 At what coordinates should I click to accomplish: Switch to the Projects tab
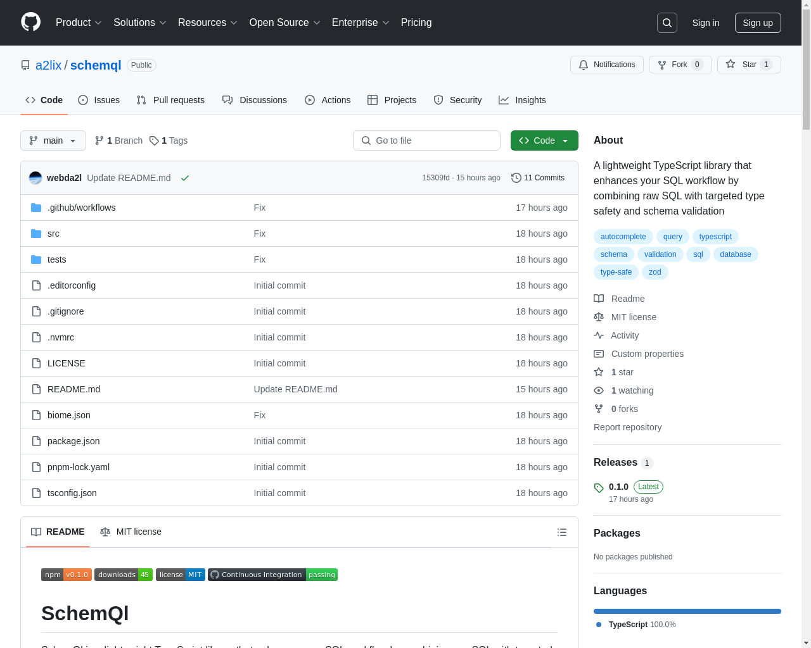(392, 100)
